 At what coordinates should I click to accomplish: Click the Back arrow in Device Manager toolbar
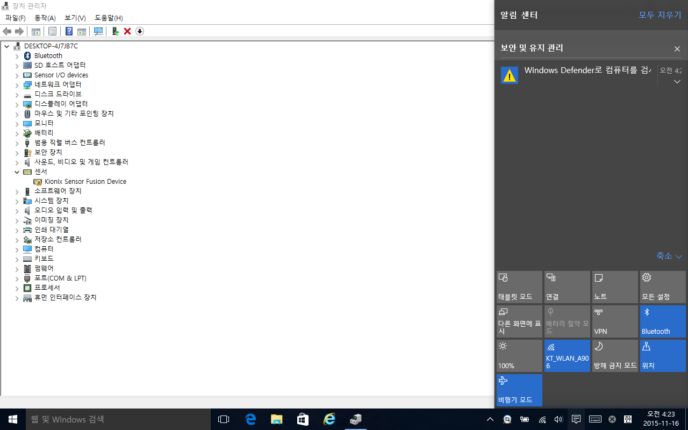click(x=7, y=31)
